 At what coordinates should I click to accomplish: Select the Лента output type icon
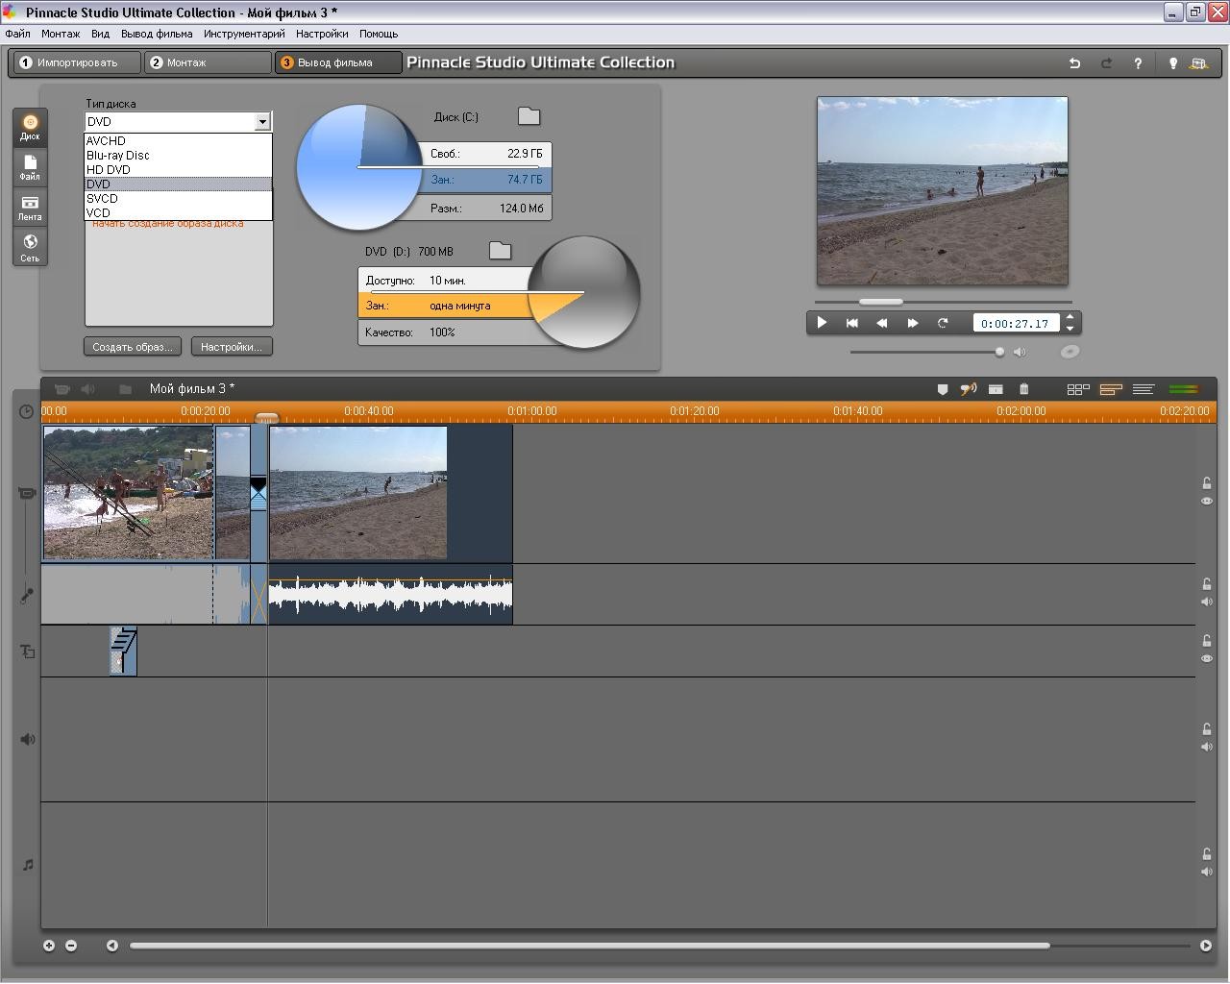[x=30, y=208]
